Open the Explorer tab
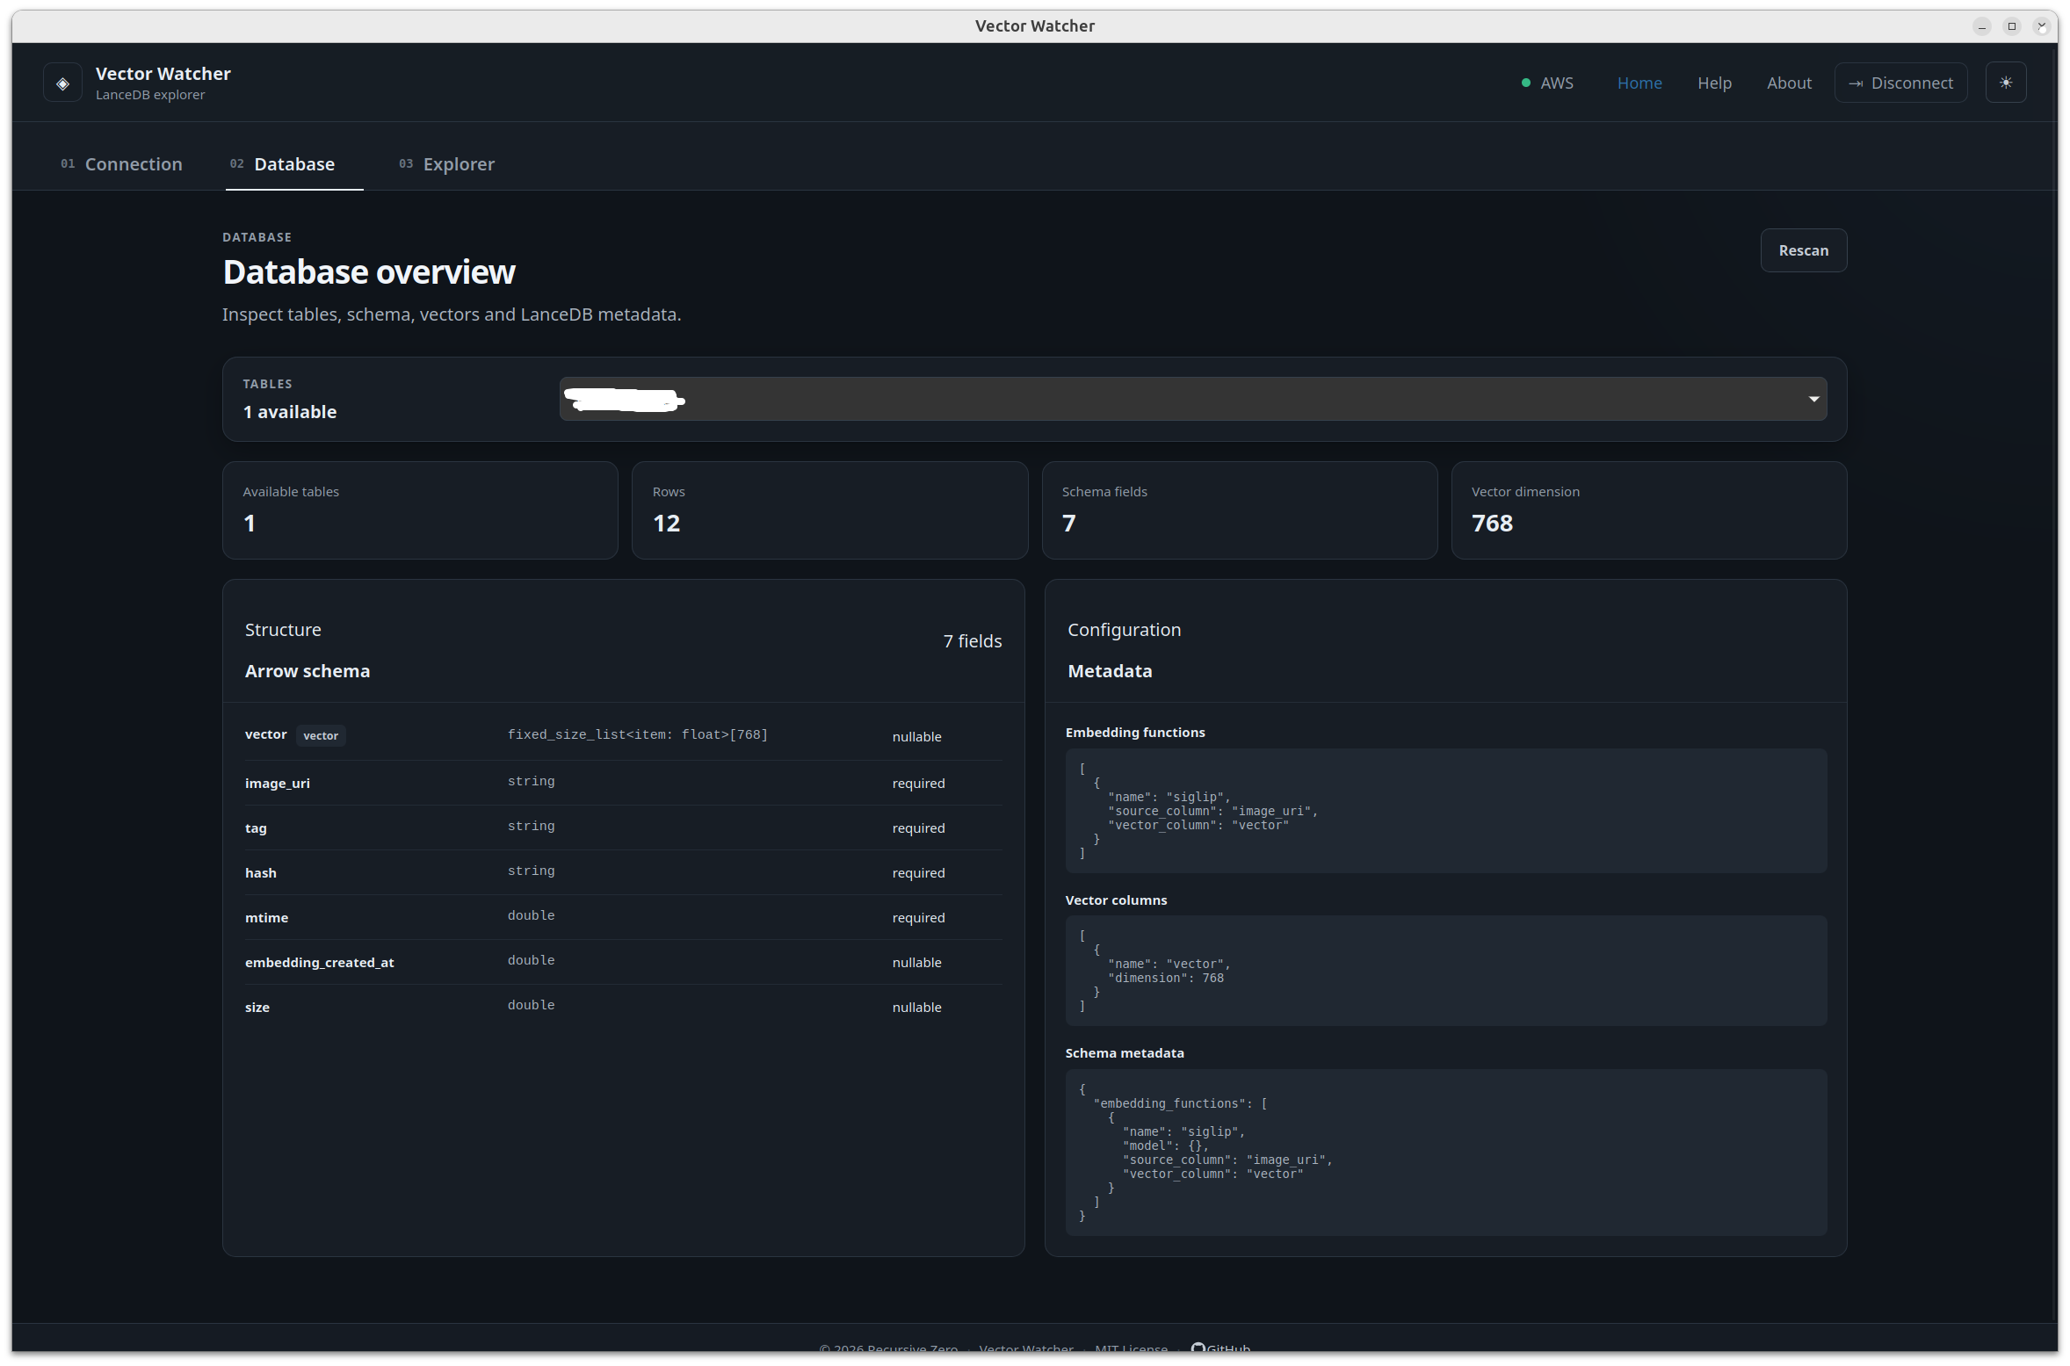This screenshot has height=1366, width=2070. (x=446, y=164)
